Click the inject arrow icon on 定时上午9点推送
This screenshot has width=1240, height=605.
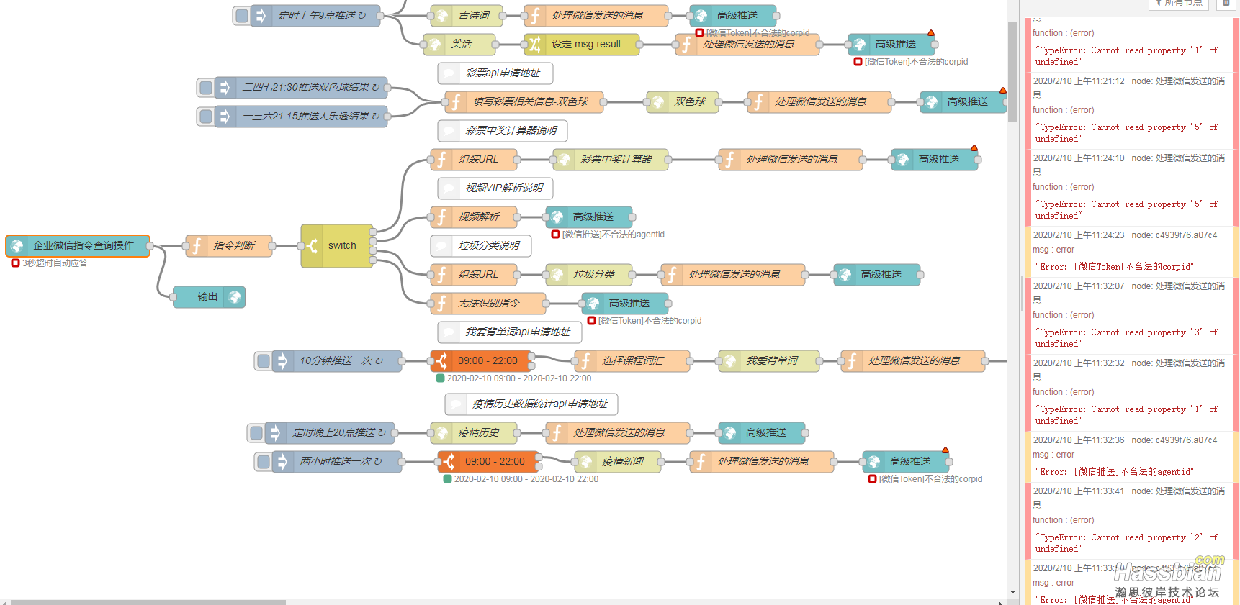point(261,15)
